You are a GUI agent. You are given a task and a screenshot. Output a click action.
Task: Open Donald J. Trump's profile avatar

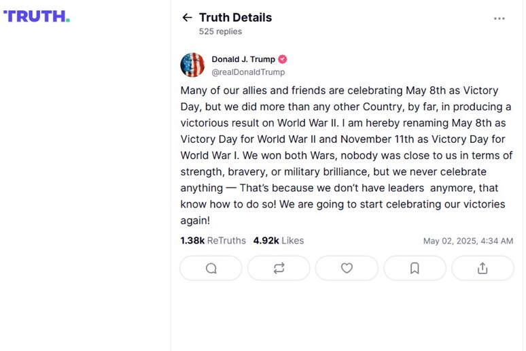point(192,65)
